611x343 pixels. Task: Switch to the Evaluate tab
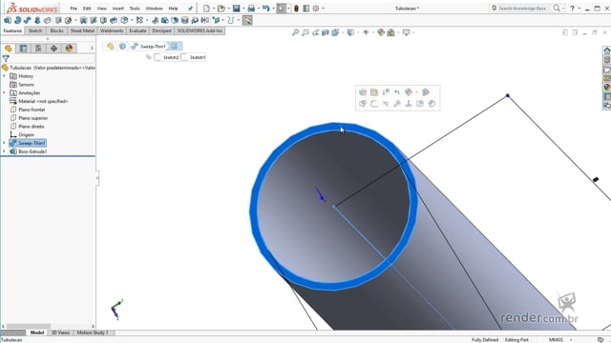coord(137,30)
